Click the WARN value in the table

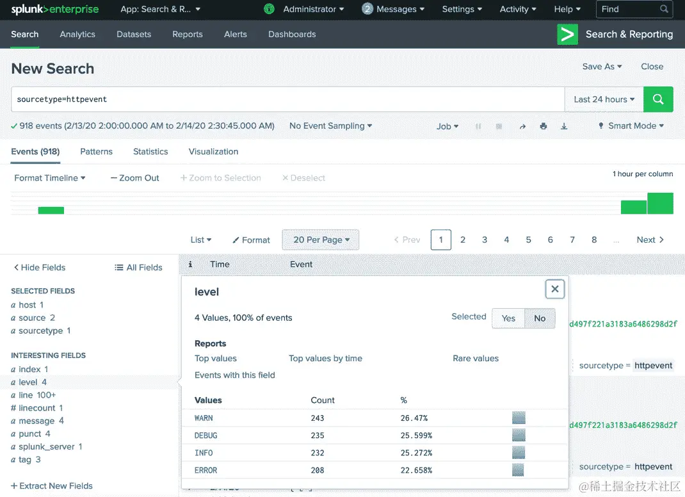coord(204,418)
